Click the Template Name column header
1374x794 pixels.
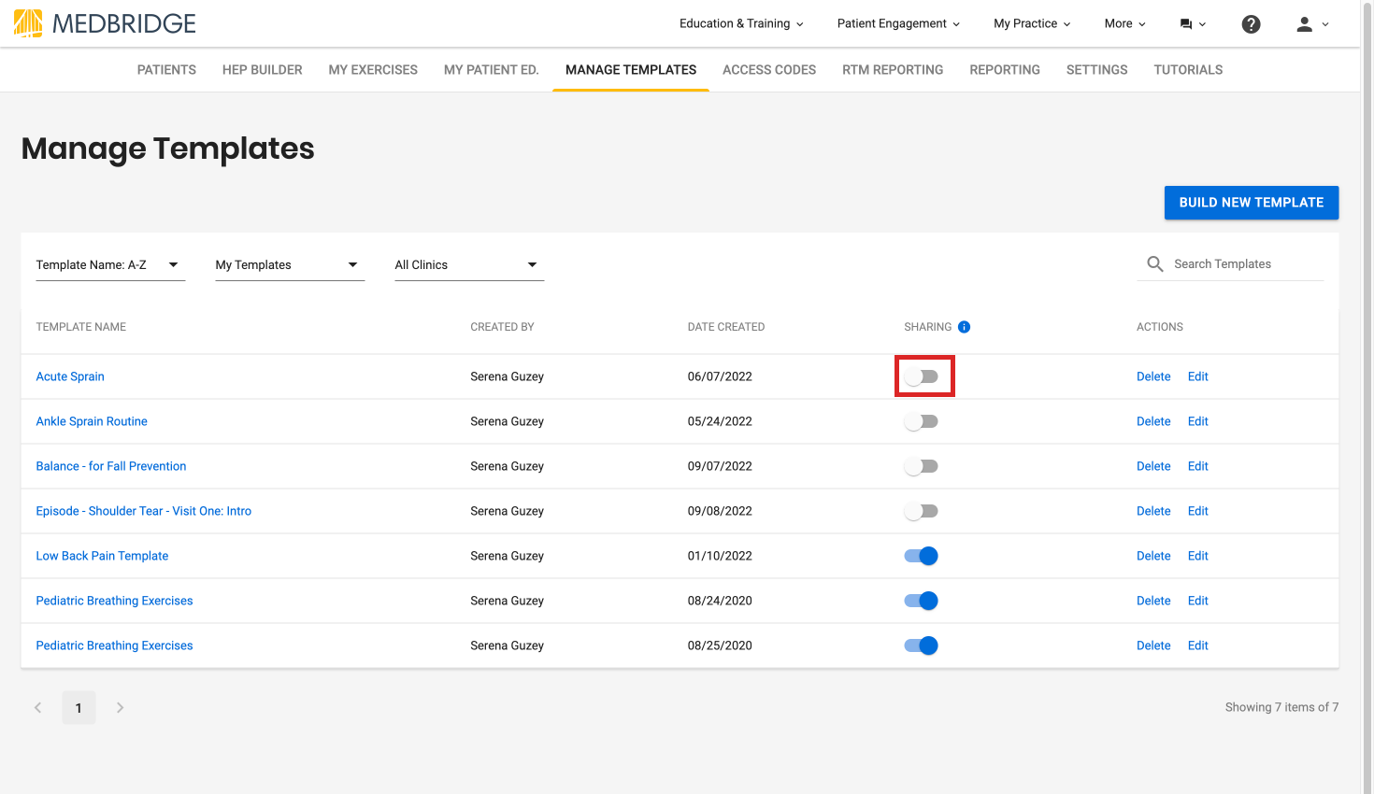(x=81, y=327)
